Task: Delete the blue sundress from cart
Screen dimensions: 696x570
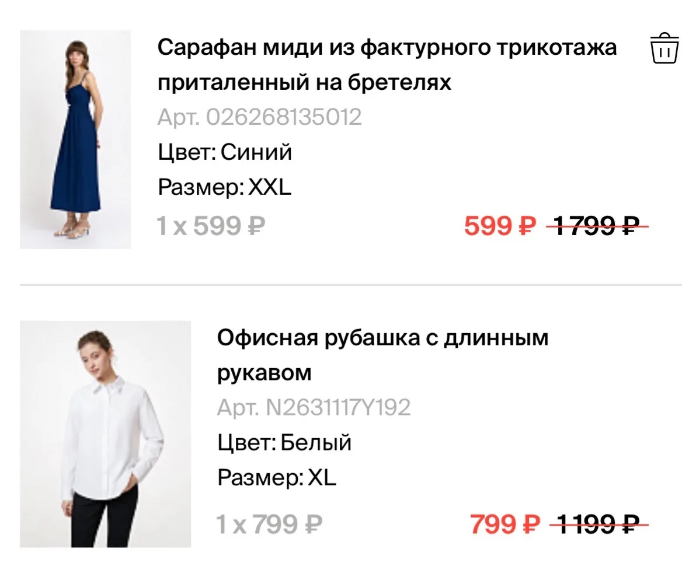Action: tap(664, 48)
